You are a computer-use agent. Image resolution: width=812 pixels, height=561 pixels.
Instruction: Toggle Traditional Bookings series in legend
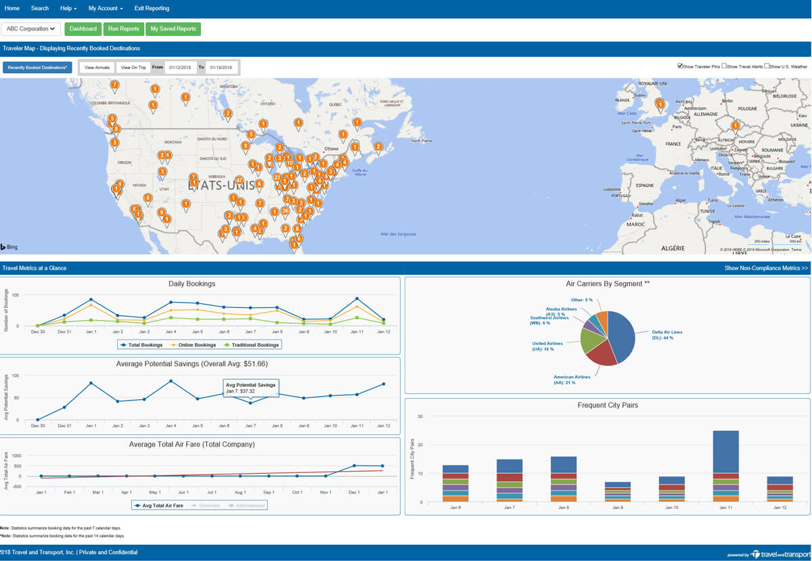coord(250,344)
